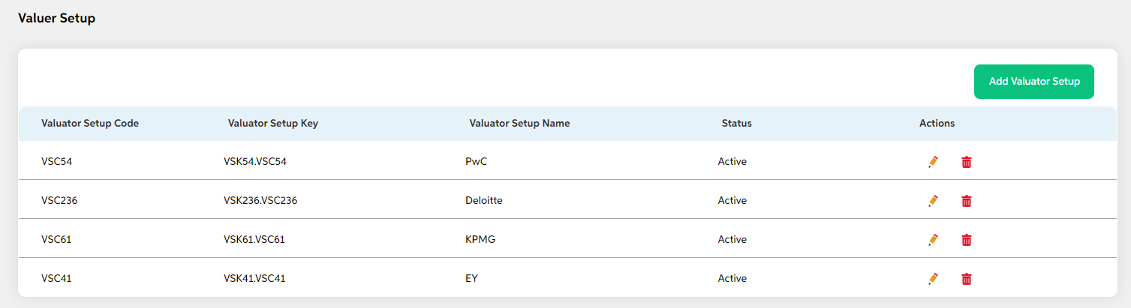
Task: Delete the KPMG valuator row
Action: pyautogui.click(x=967, y=239)
